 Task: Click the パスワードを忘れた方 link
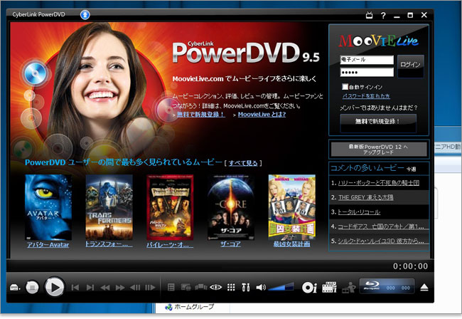[365, 95]
